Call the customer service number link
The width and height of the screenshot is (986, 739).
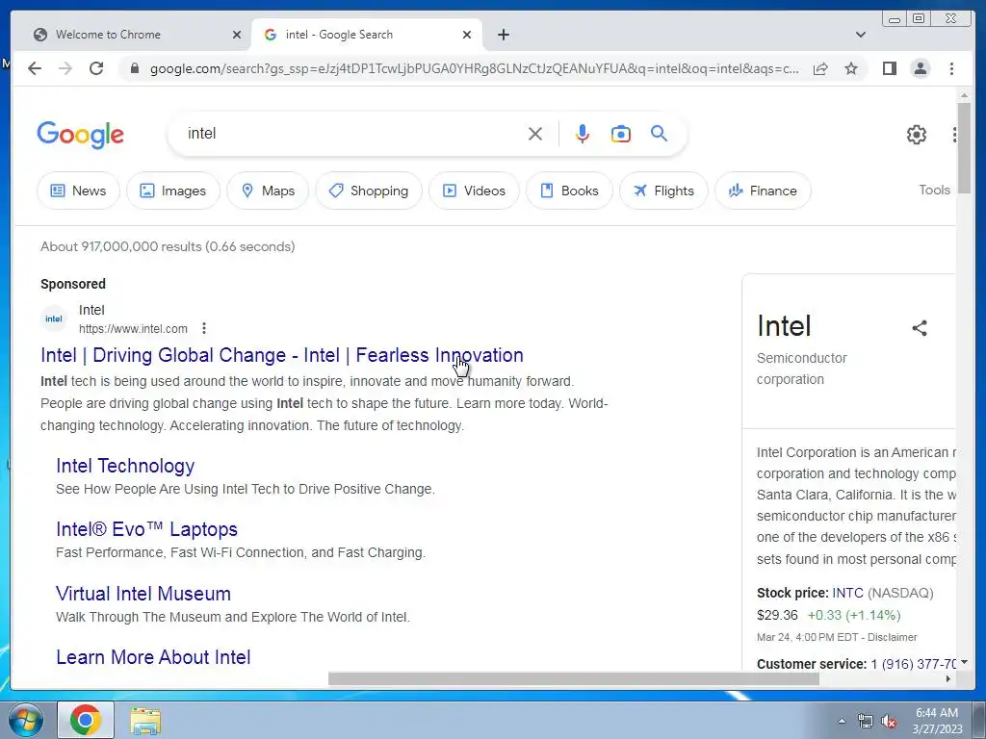pyautogui.click(x=913, y=664)
